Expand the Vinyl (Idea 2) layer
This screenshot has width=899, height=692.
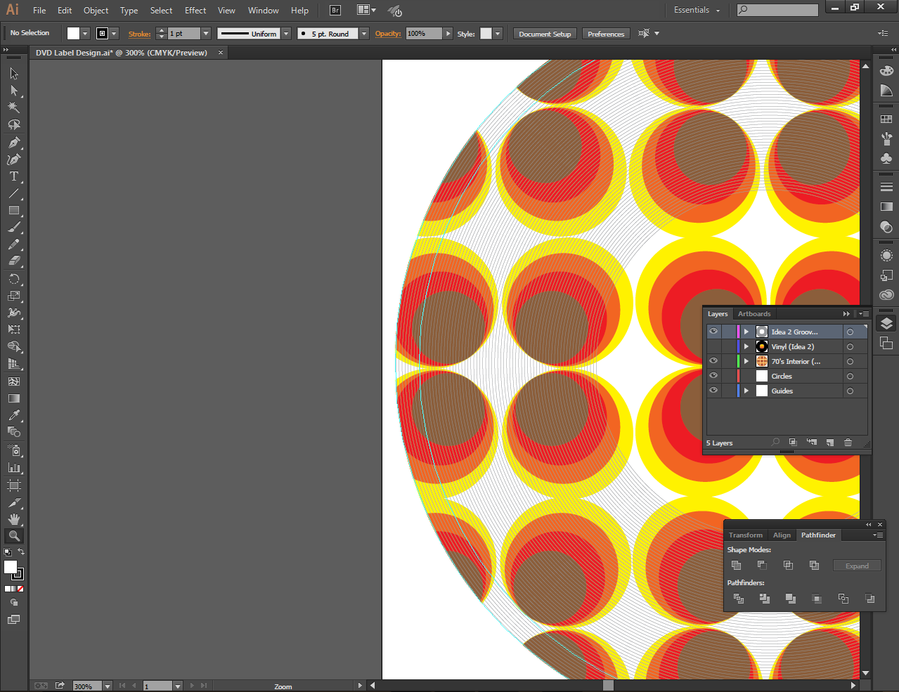[746, 346]
